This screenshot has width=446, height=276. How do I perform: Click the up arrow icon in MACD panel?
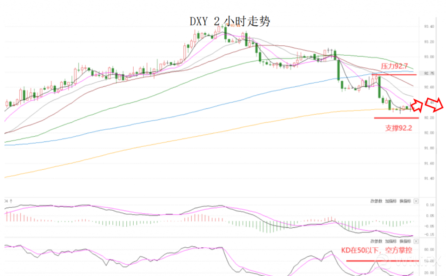(x=11, y=201)
